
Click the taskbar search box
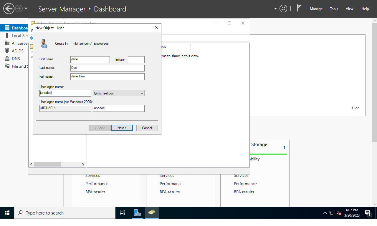tap(65, 213)
